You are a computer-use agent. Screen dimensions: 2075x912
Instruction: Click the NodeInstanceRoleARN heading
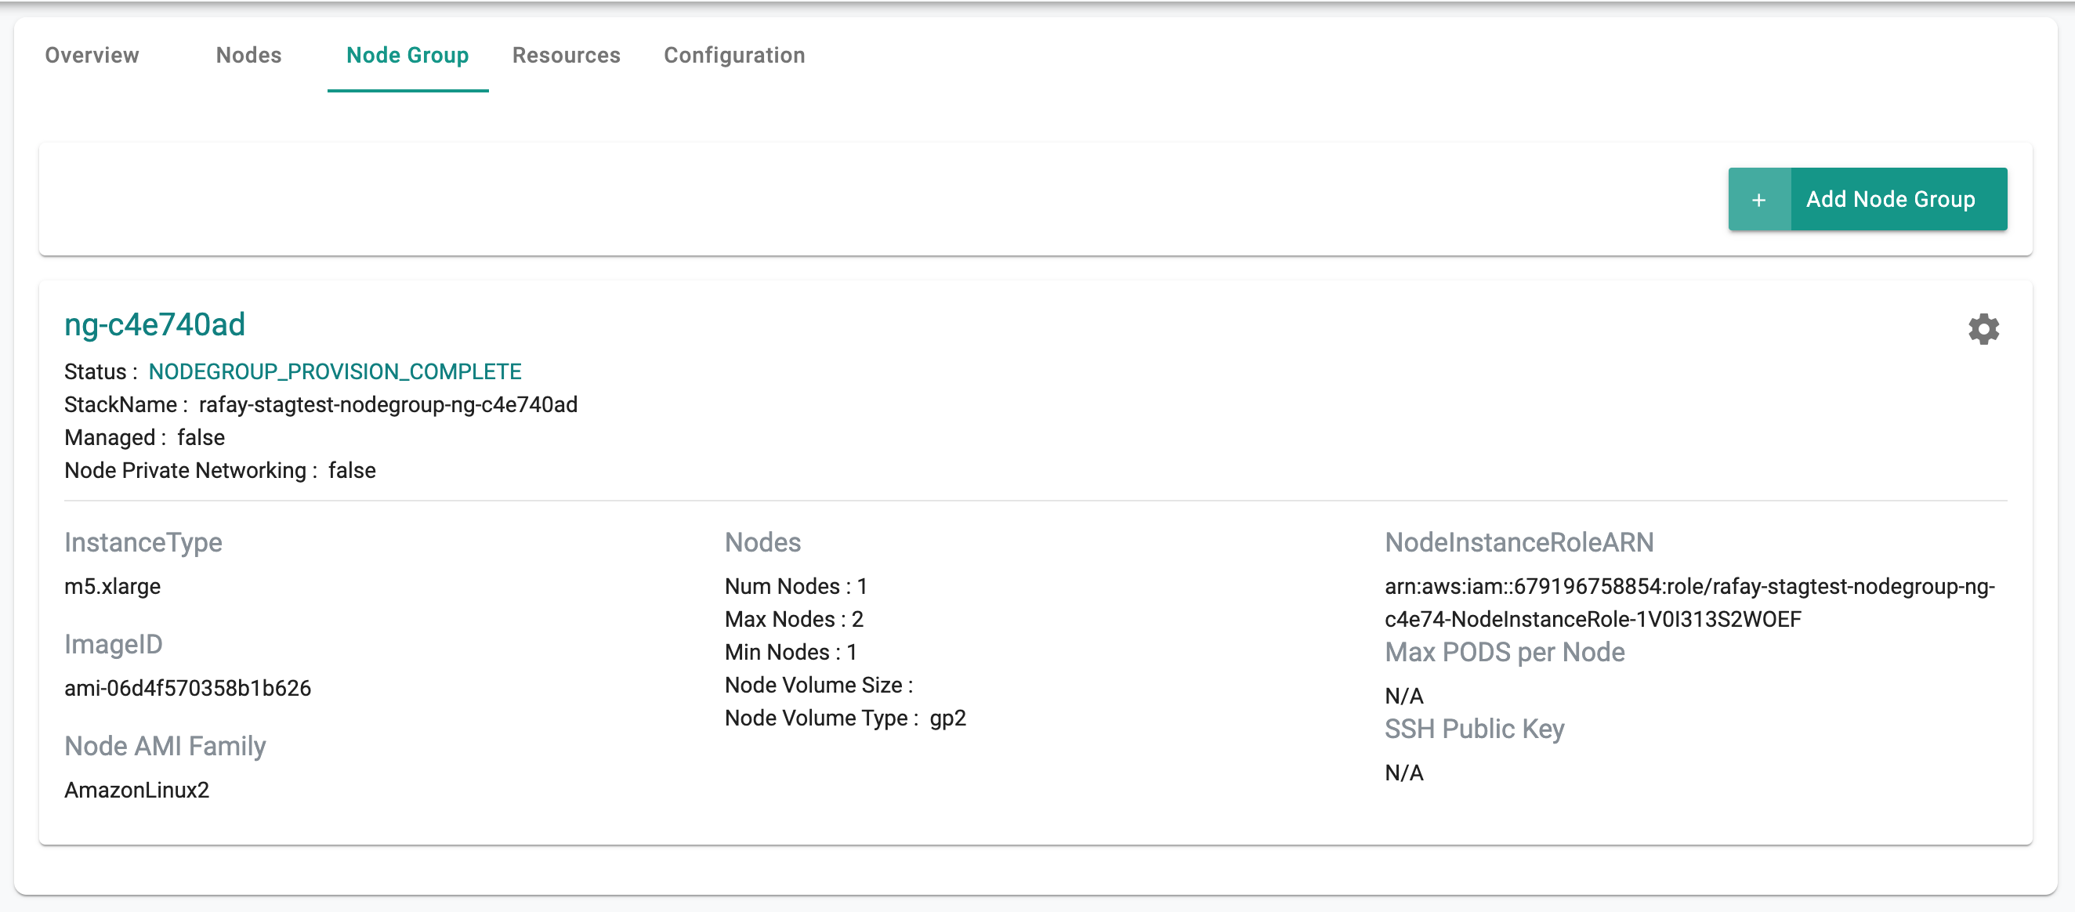pyautogui.click(x=1519, y=542)
